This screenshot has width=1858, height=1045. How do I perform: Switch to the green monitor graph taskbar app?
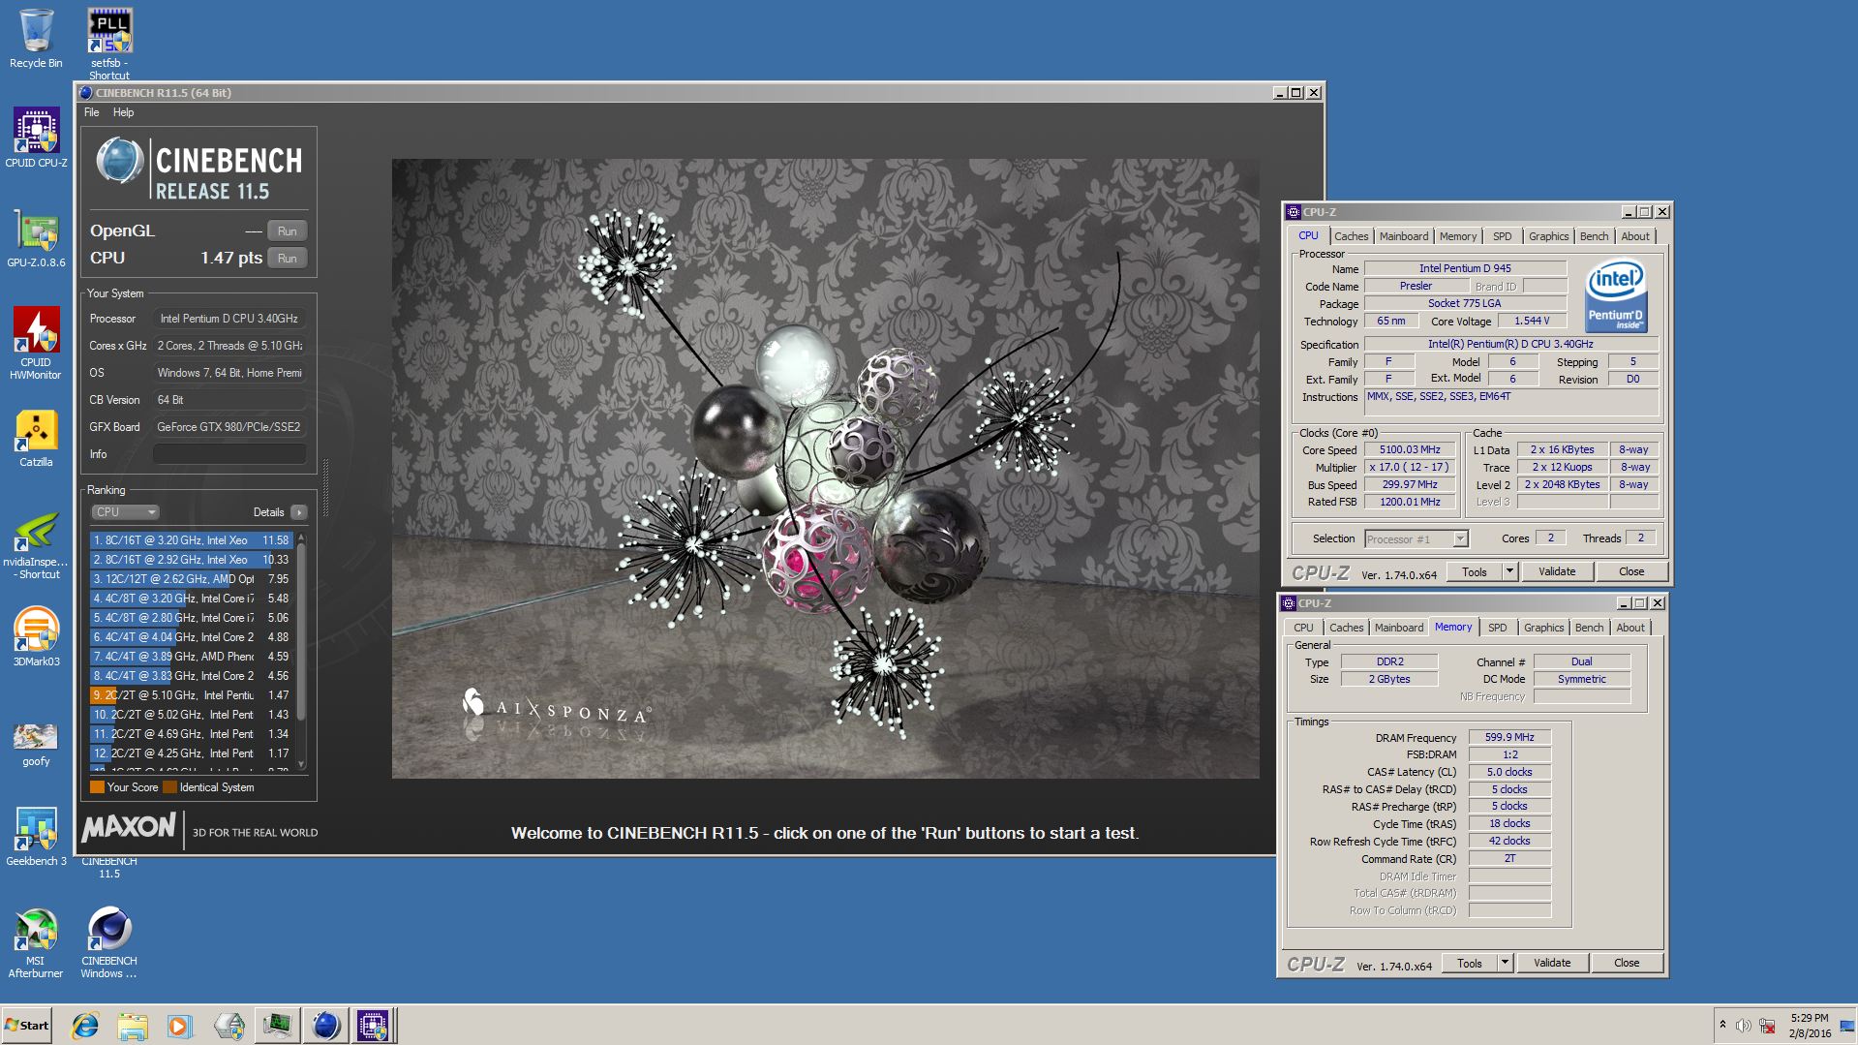(x=278, y=1026)
